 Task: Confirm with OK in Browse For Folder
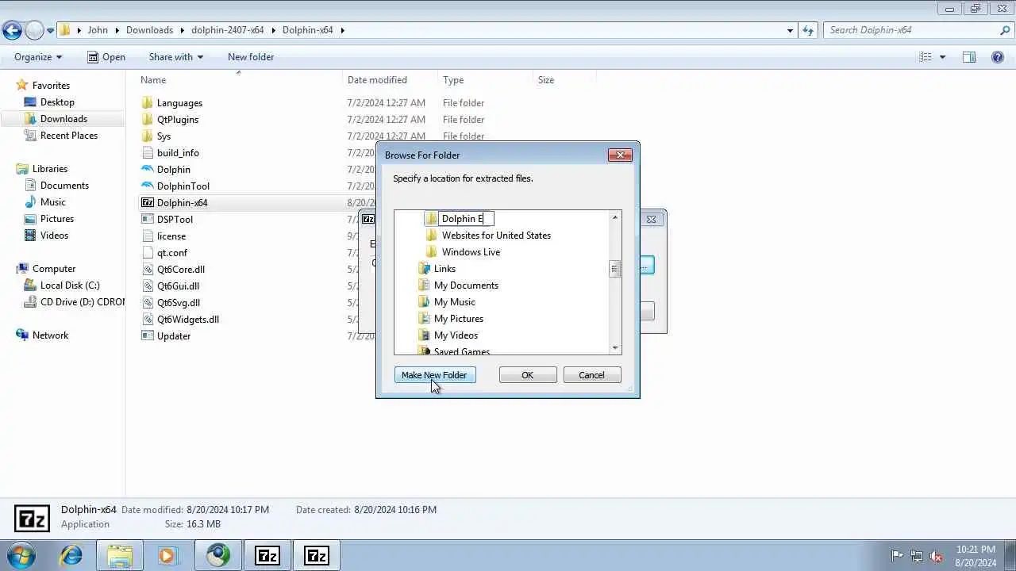(x=528, y=375)
